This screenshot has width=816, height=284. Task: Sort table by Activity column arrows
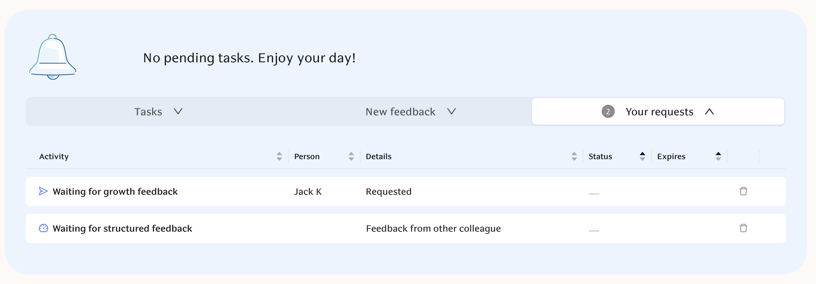[x=279, y=156]
